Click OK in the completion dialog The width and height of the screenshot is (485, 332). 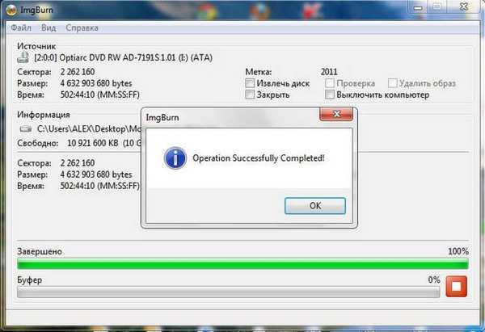click(315, 205)
